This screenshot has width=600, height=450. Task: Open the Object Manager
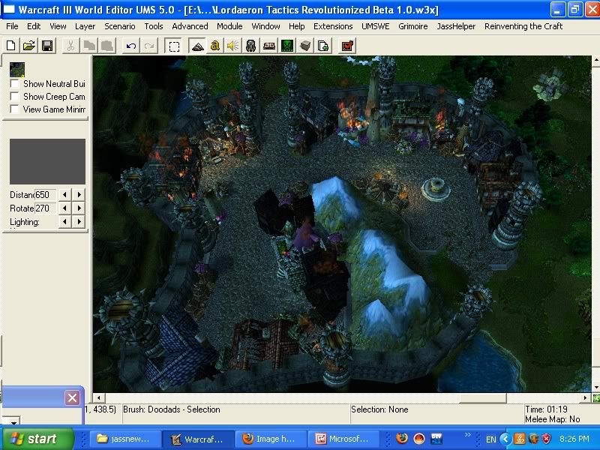pyautogui.click(x=305, y=46)
